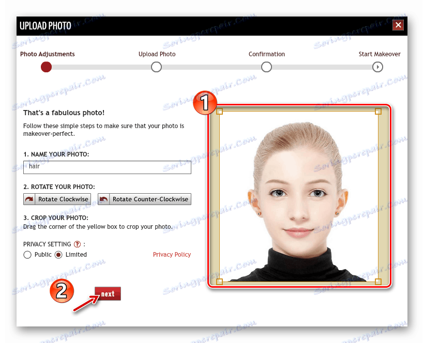Screen dimensions: 424x343
Task: Expand the Start Makeover step indicator
Action: pyautogui.click(x=378, y=67)
